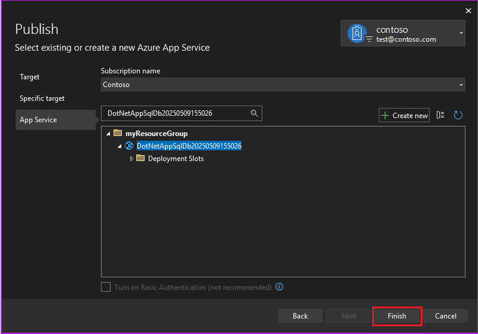Collapse the DotNetAppSqlDb20250509155026 node
The image size is (478, 334).
[119, 146]
